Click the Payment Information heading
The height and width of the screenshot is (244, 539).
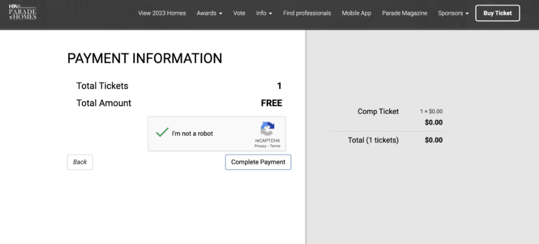pos(144,59)
